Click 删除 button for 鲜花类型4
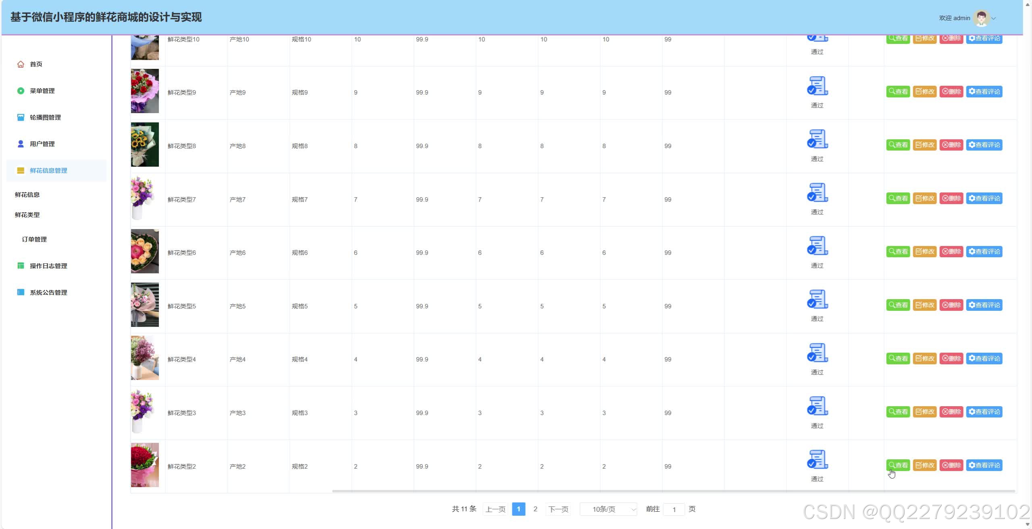This screenshot has width=1032, height=529. [x=951, y=359]
